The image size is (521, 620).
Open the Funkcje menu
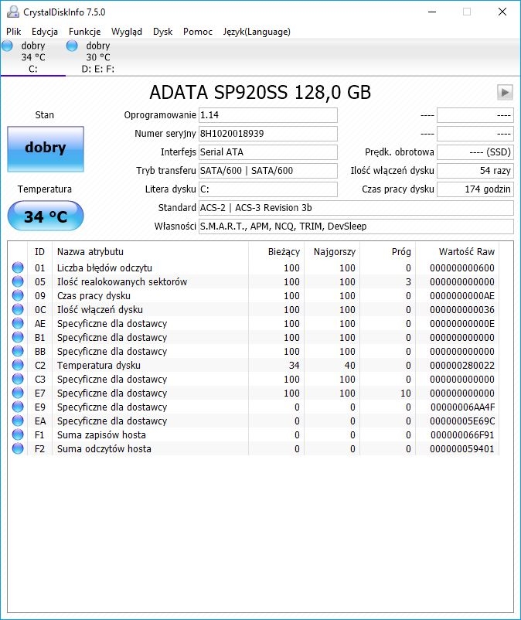[x=84, y=32]
